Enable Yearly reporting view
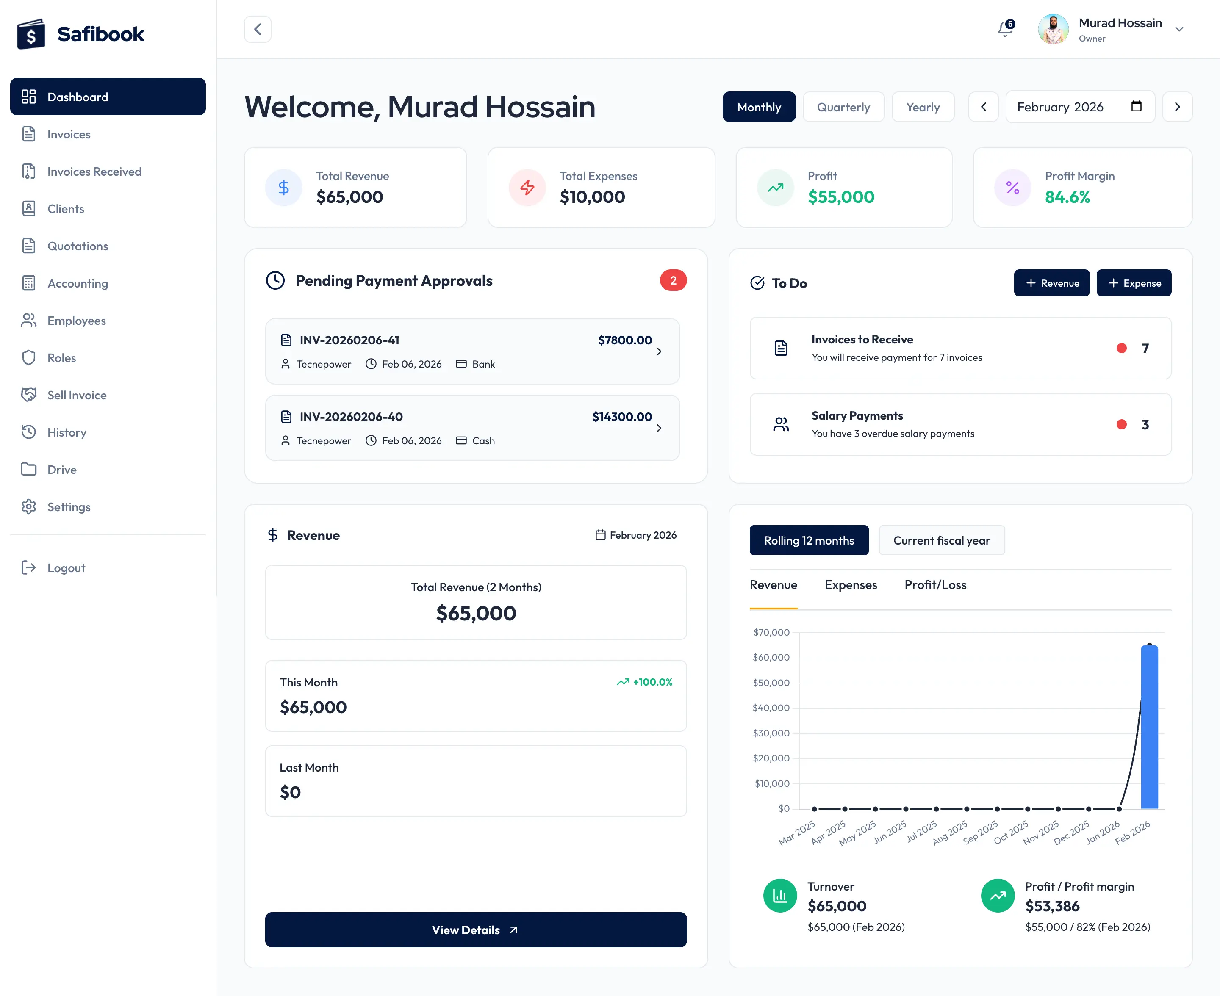Image resolution: width=1220 pixels, height=996 pixels. 923,107
